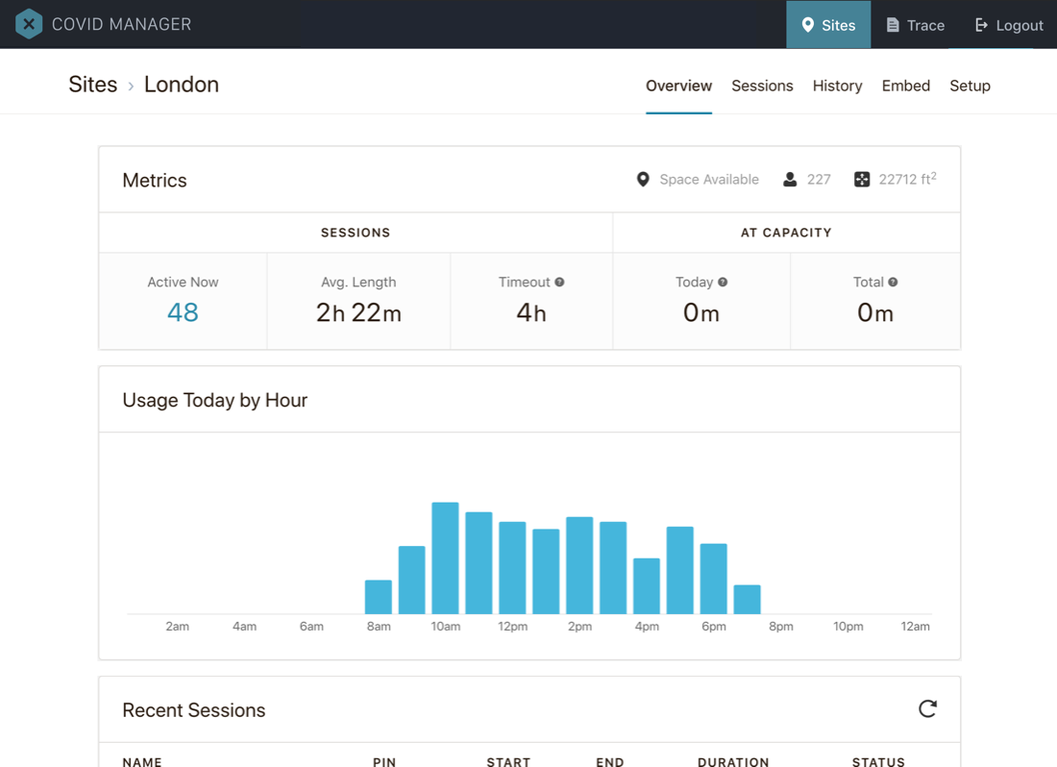Click the Avg. Length value 2h 22m
1057x767 pixels.
click(x=358, y=312)
